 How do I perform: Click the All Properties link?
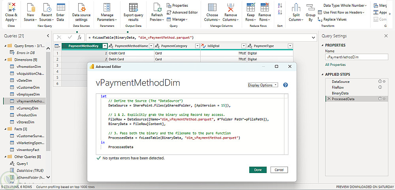point(336,65)
